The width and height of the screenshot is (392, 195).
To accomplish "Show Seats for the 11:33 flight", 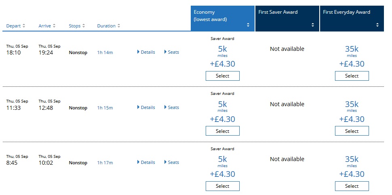I will (x=172, y=107).
